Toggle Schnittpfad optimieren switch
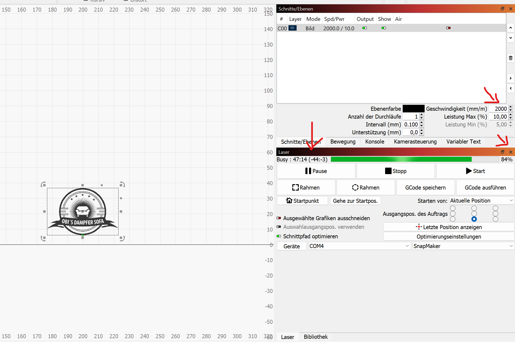This screenshot has height=342, width=515. (279, 236)
